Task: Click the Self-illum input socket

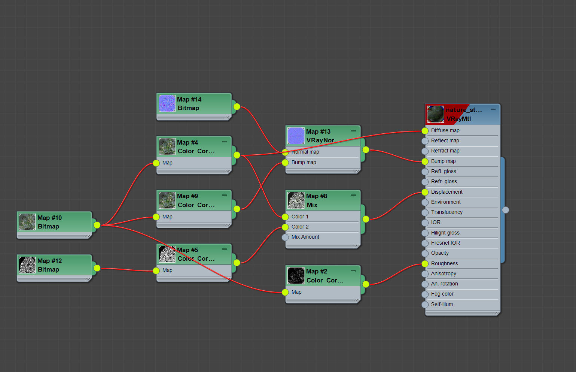Action: pos(425,305)
